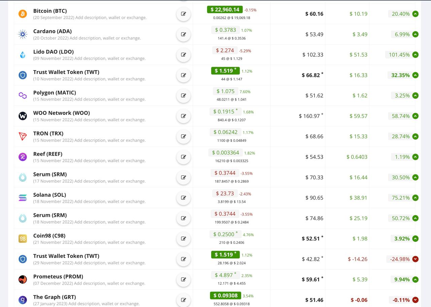Click Cardano description placeholder dated 20 October 2022
Image resolution: width=431 pixels, height=307 pixels.
tap(87, 38)
